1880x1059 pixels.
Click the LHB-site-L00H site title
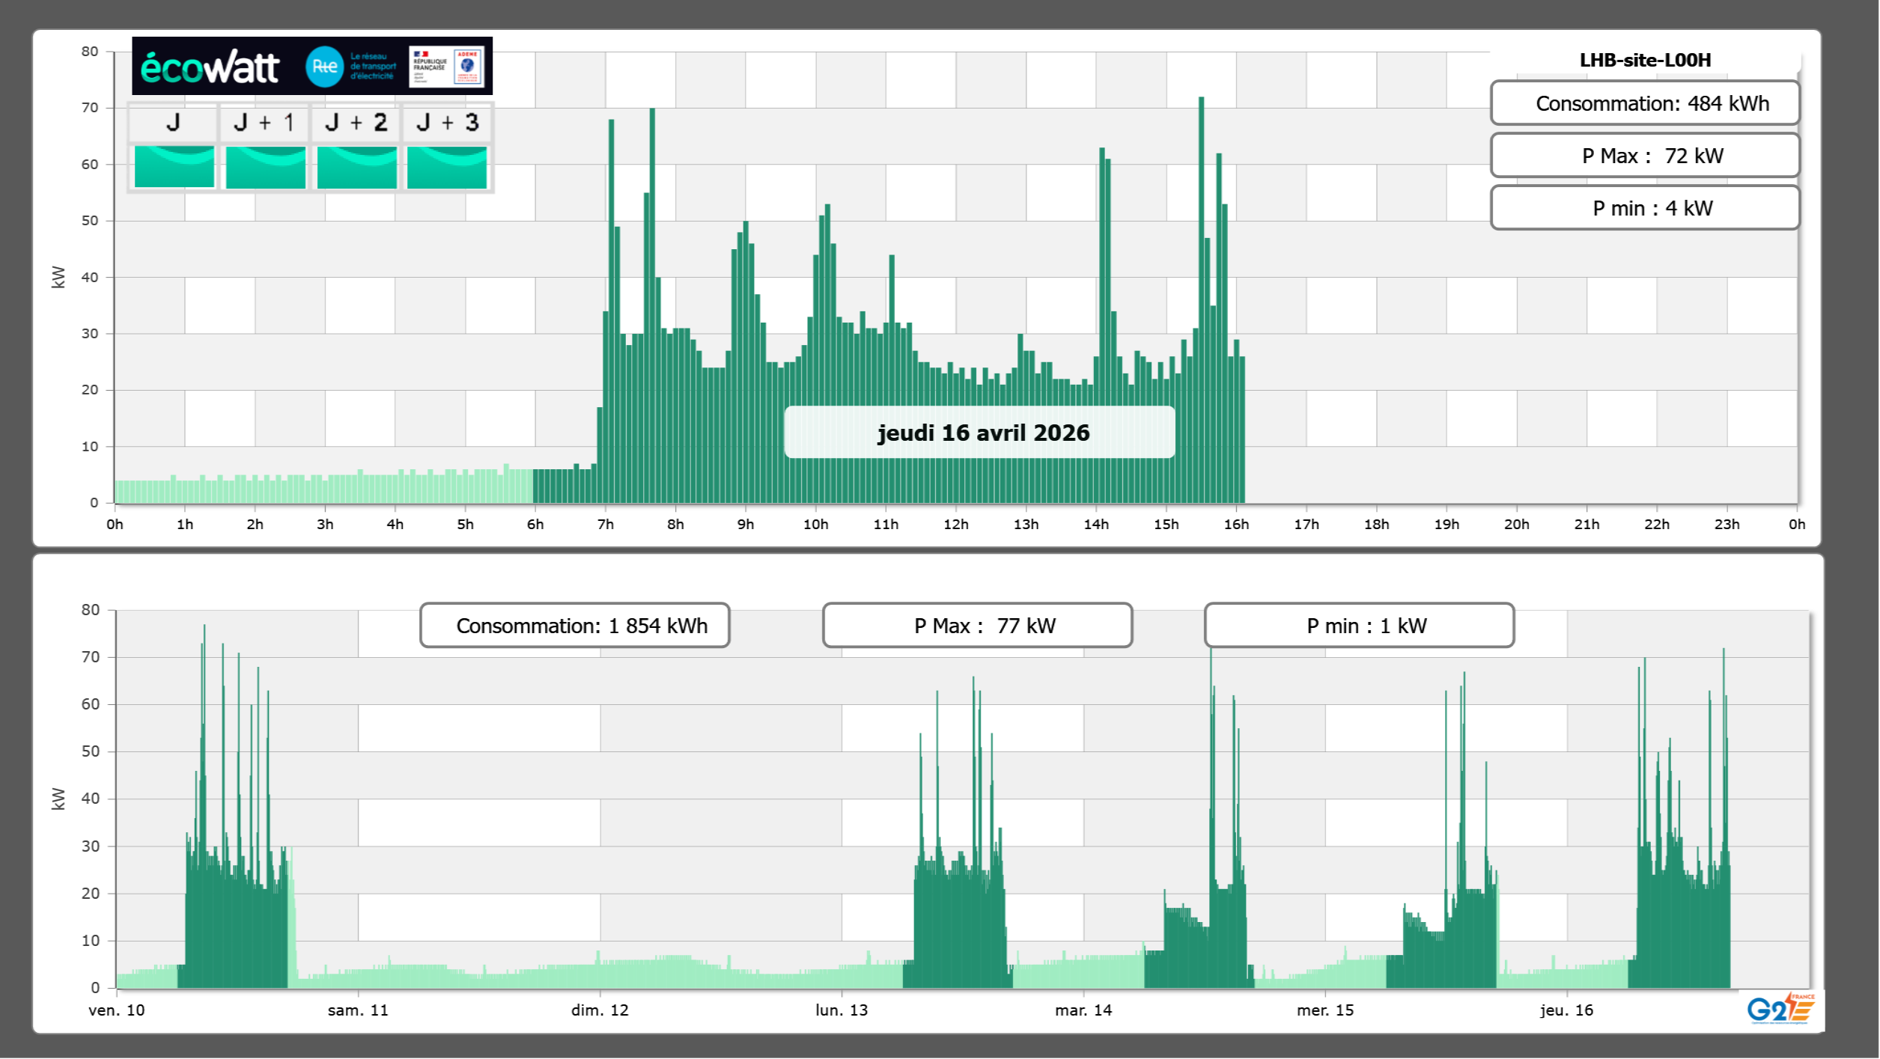[x=1644, y=60]
